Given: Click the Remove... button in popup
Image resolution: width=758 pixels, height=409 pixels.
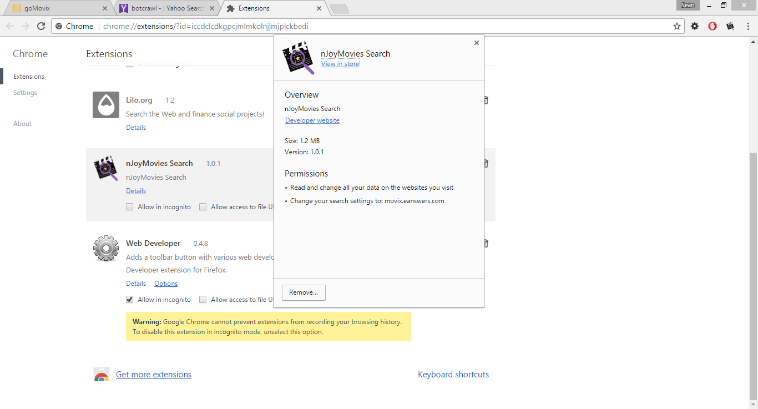Looking at the screenshot, I should pyautogui.click(x=304, y=292).
